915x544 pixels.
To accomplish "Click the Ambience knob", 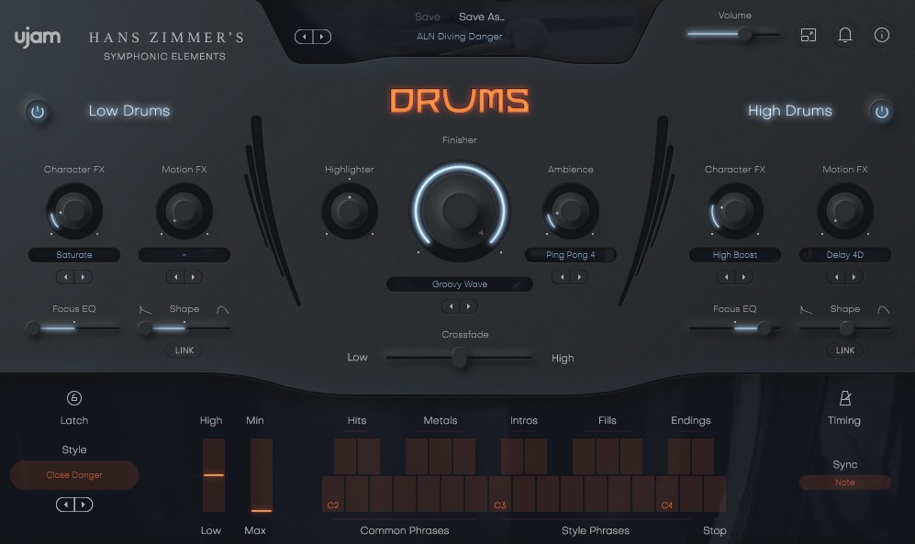I will 570,210.
